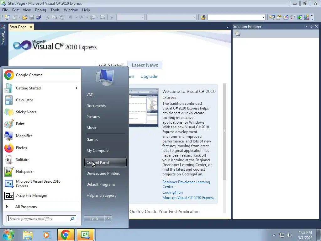Click the Save floppy disk icon
This screenshot has width=321, height=241.
[x=32, y=18]
